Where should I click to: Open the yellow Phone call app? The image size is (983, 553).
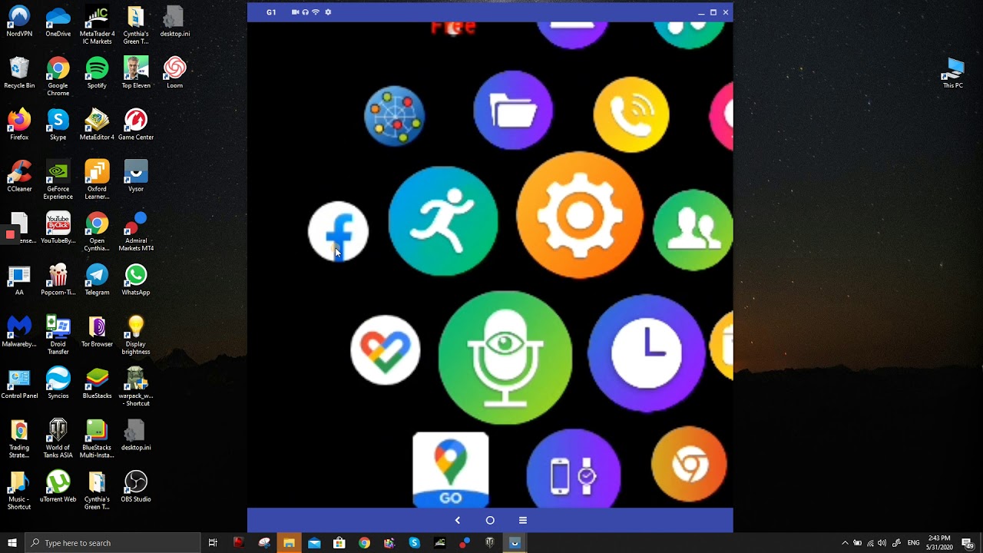631,114
